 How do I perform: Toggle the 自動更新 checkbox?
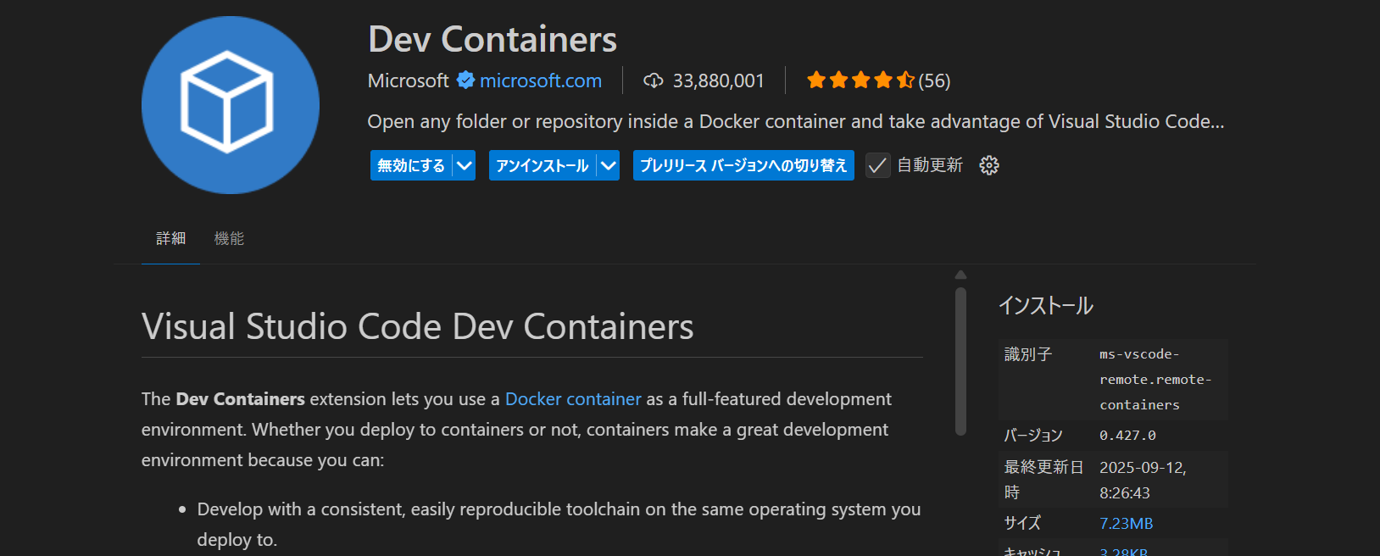point(877,165)
